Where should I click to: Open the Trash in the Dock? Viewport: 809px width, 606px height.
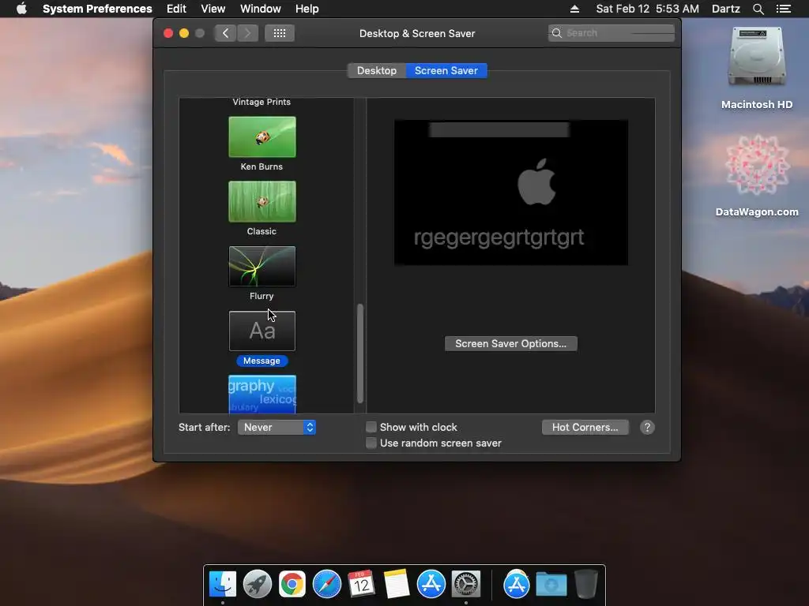(x=586, y=584)
